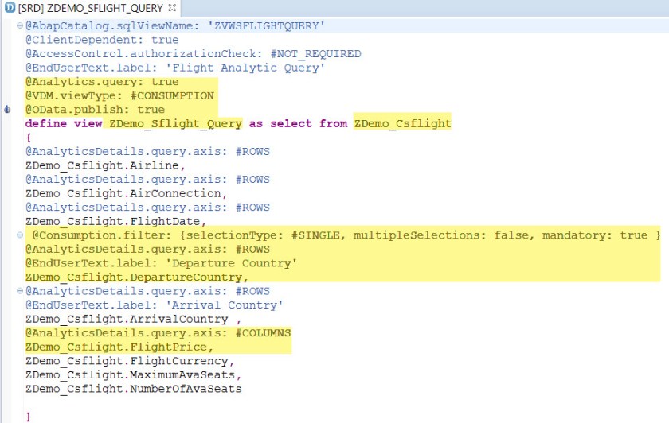Click the #COLUMNS axis annotation value

click(264, 333)
